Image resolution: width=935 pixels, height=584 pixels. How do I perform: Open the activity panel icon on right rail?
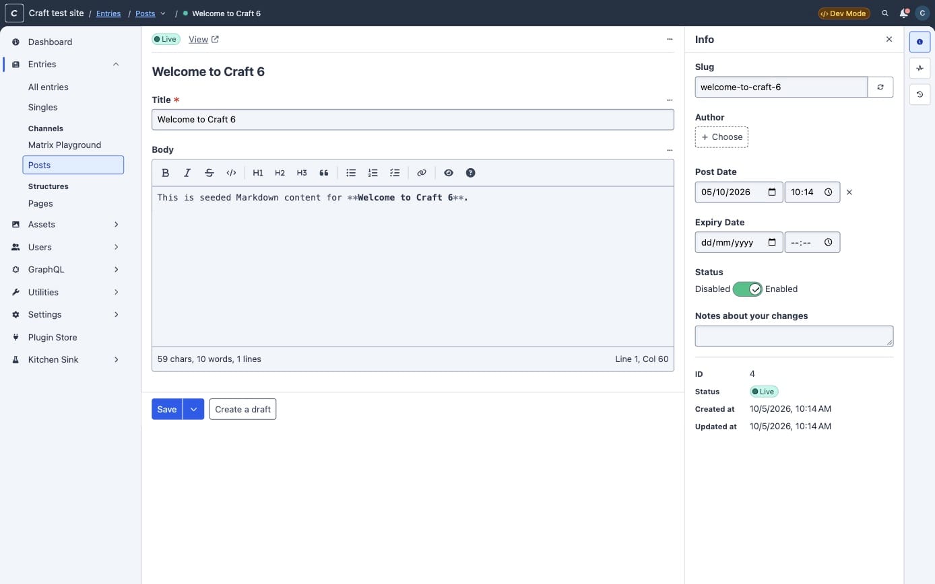coord(920,68)
